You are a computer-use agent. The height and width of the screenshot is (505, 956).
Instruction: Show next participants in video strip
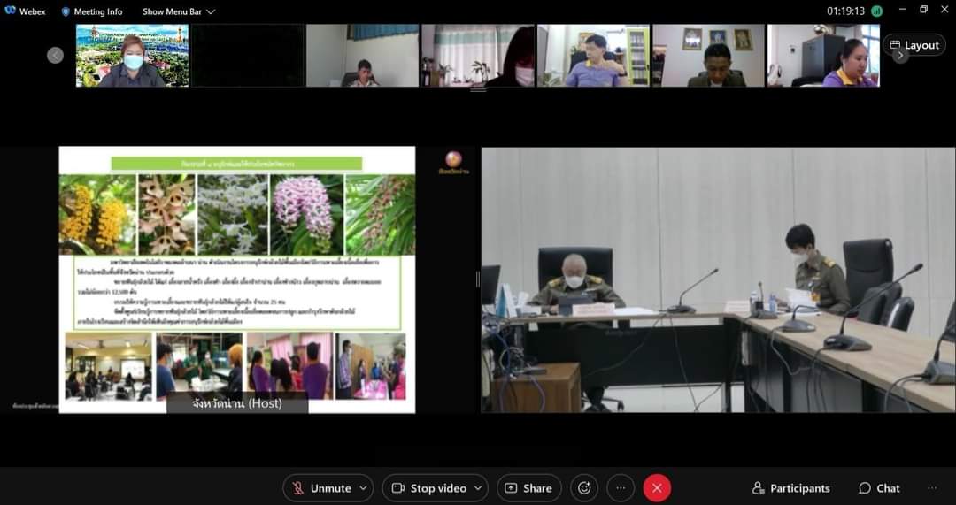pos(900,56)
